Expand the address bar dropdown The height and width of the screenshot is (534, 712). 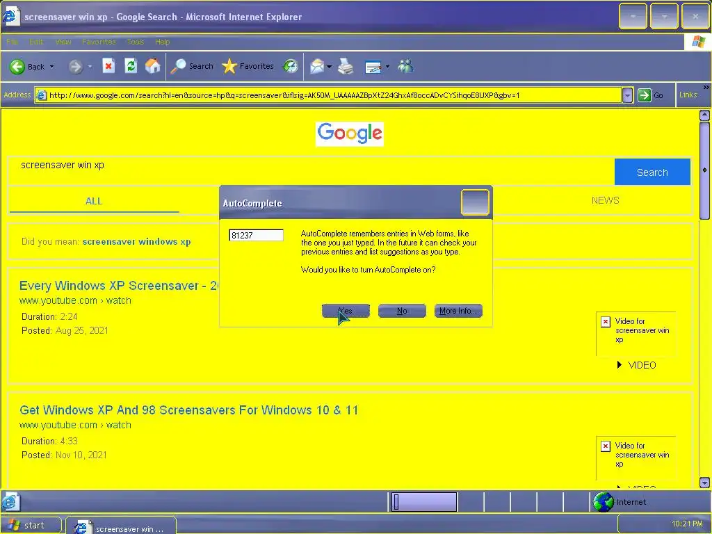point(627,95)
